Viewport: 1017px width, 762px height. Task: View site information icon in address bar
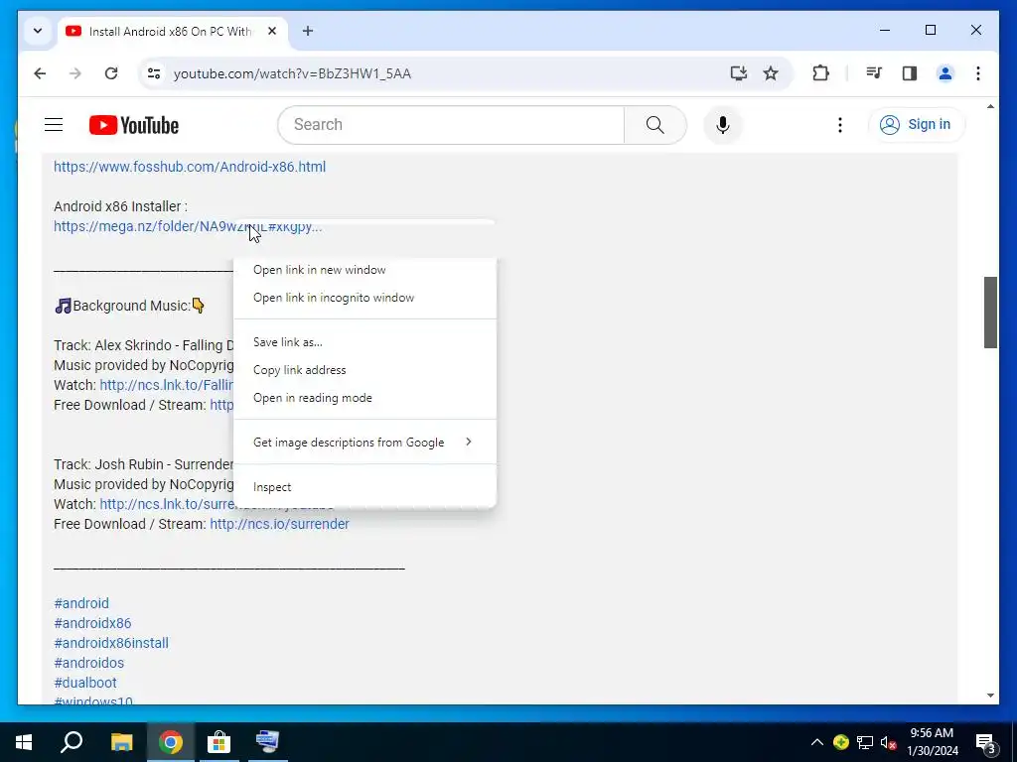point(154,73)
